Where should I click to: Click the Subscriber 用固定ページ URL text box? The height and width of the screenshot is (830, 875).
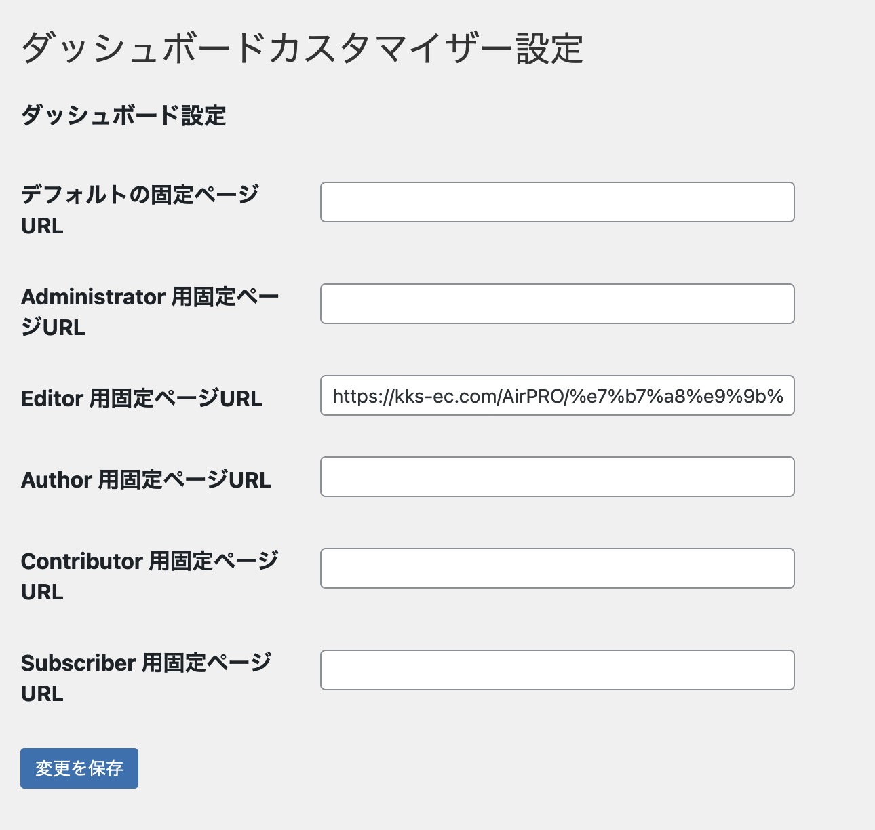click(557, 670)
